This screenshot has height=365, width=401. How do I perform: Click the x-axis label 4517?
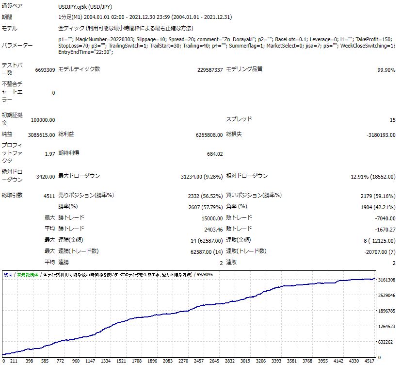[369, 361]
